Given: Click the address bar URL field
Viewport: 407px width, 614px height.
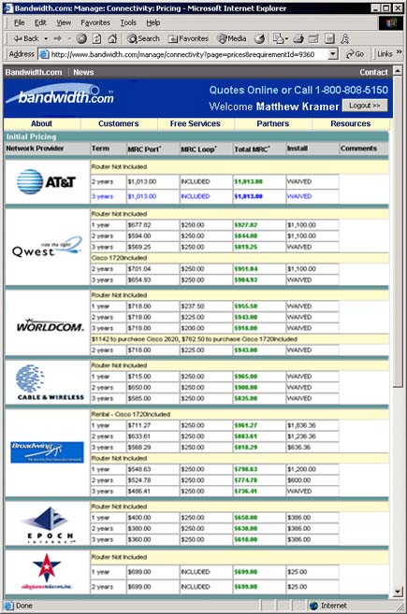Looking at the screenshot, I should (188, 54).
